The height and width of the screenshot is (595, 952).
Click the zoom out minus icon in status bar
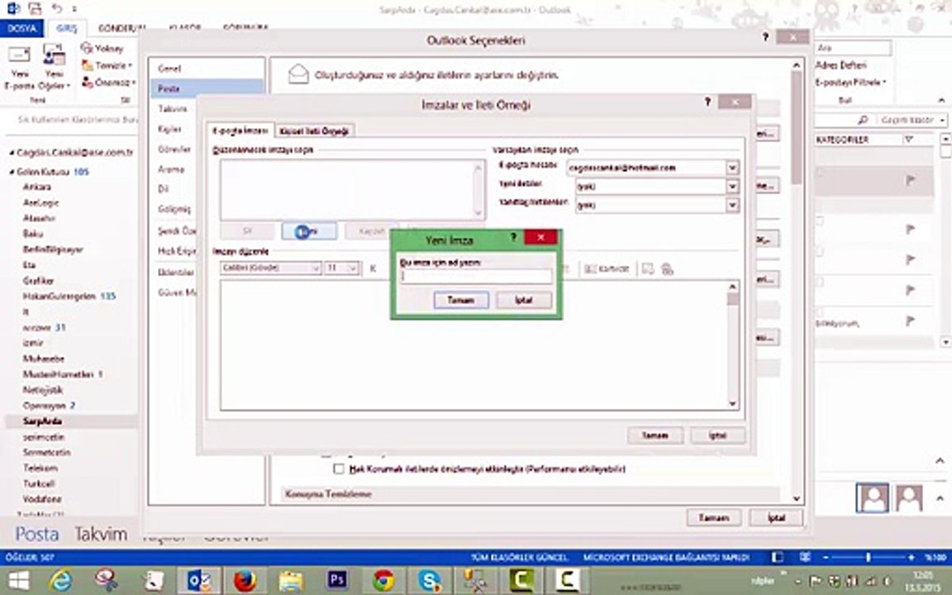click(826, 557)
